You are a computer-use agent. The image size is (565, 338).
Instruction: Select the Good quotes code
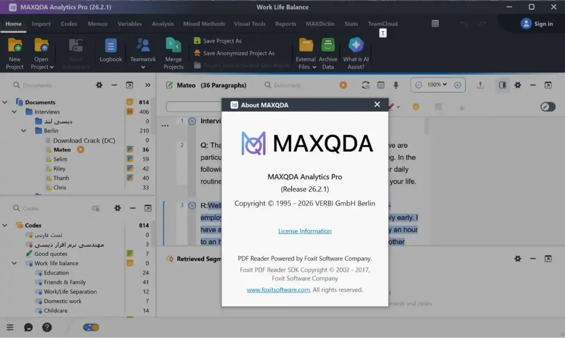pyautogui.click(x=51, y=254)
